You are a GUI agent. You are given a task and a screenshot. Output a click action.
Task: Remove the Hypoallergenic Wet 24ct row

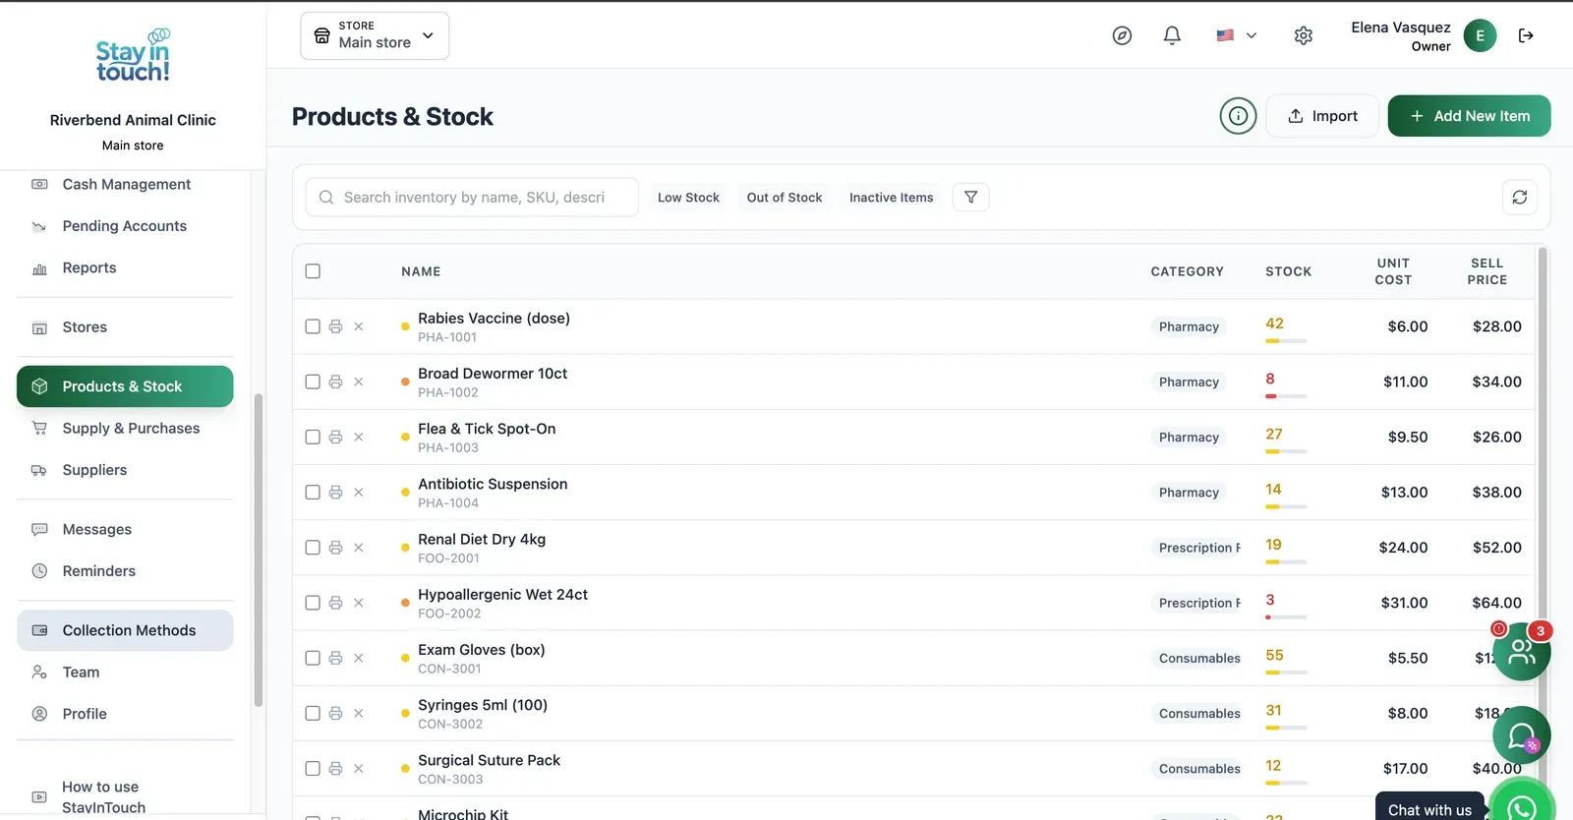pyautogui.click(x=359, y=603)
